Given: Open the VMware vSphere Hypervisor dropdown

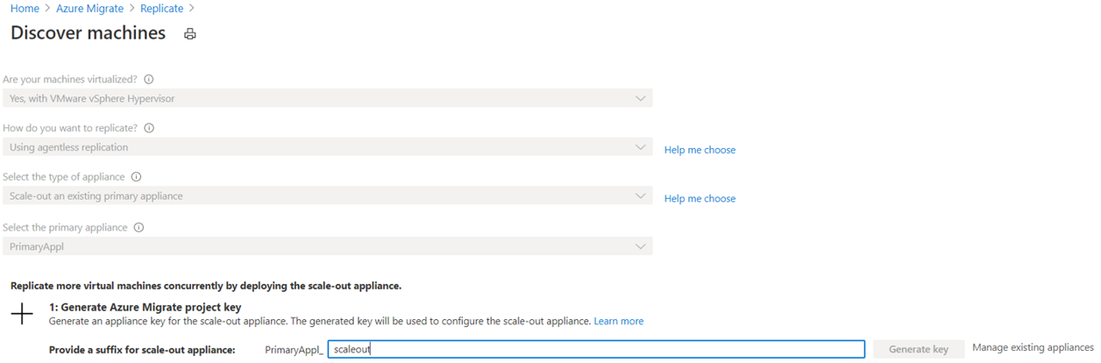Looking at the screenshot, I should [327, 98].
